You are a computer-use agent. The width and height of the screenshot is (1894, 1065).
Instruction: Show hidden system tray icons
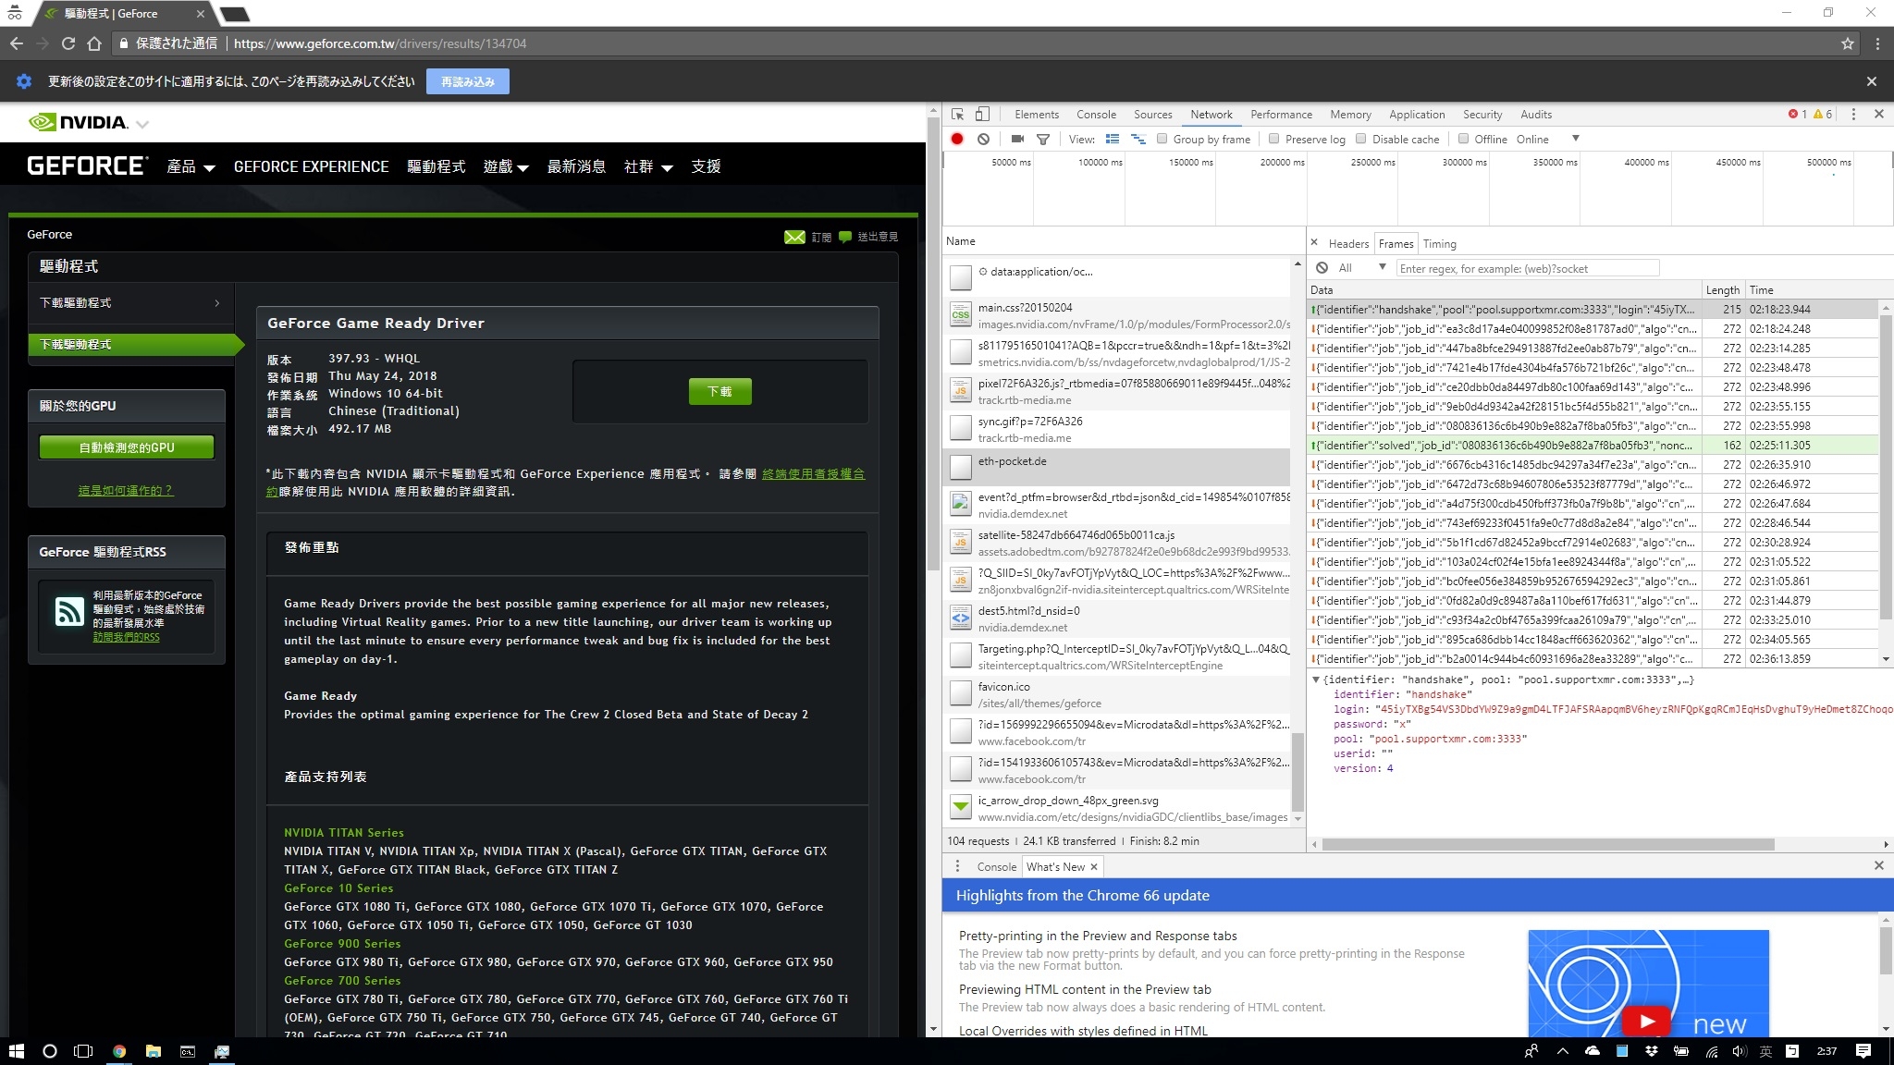[x=1563, y=1051]
